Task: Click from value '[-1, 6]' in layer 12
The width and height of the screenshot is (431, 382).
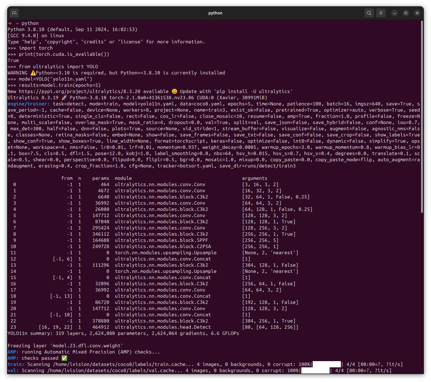Action: (x=63, y=259)
